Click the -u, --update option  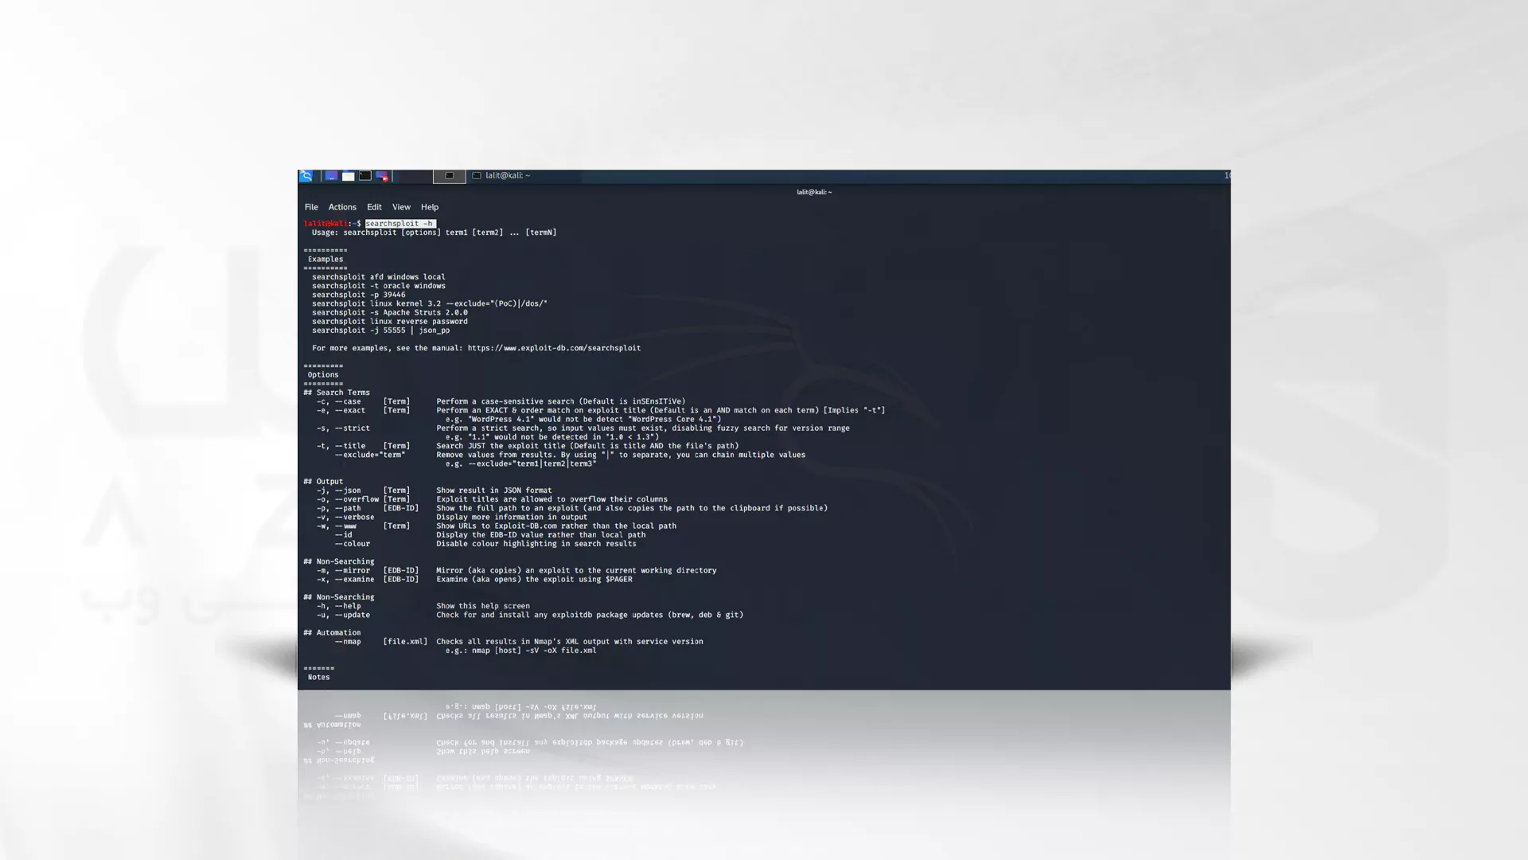(343, 616)
